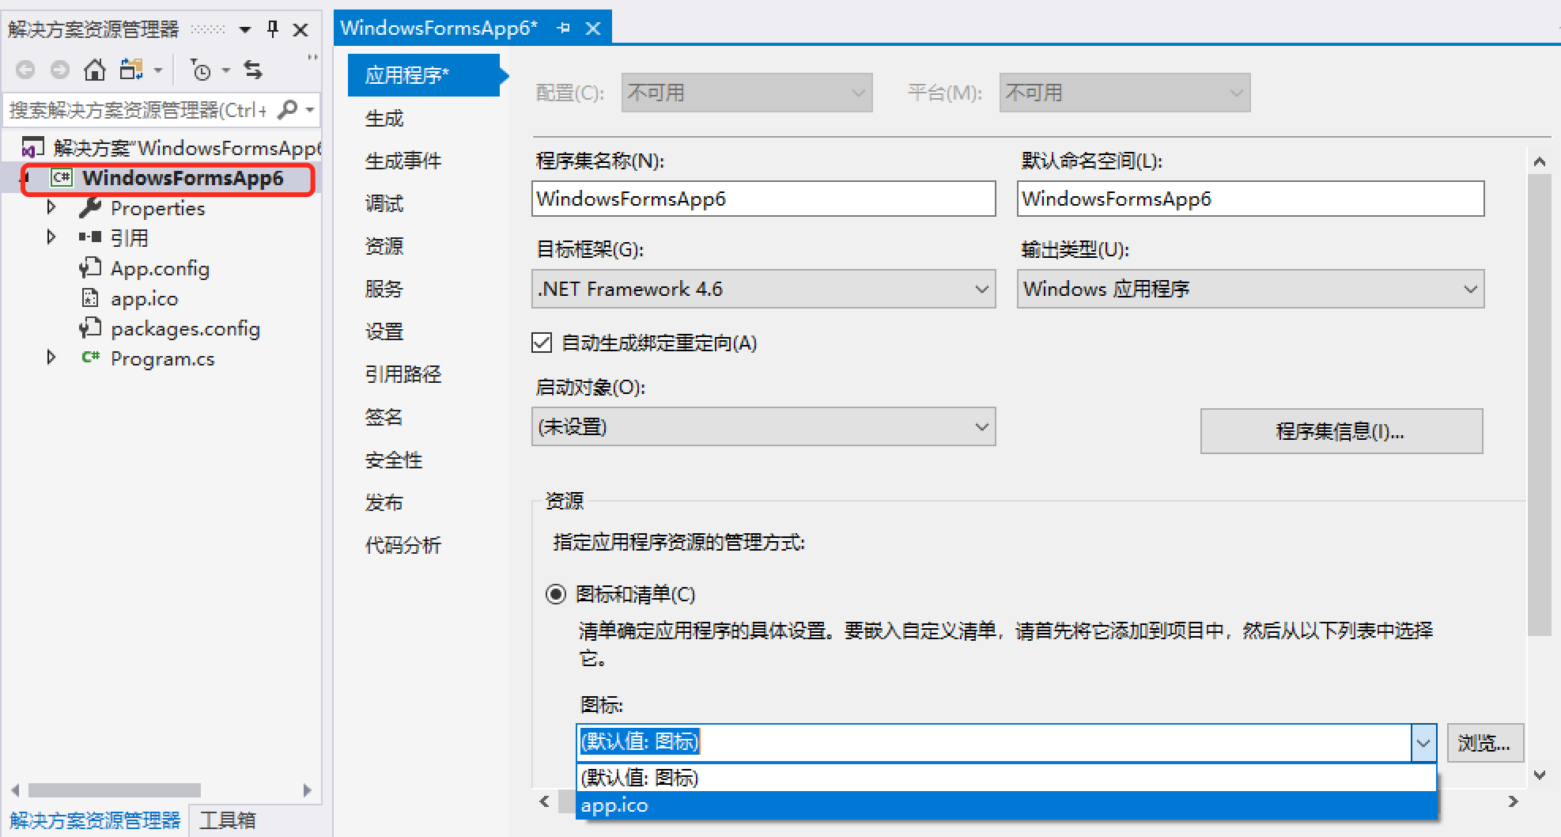Open the 启动对象 (未设置) dropdown
Image resolution: width=1561 pixels, height=837 pixels.
981,427
